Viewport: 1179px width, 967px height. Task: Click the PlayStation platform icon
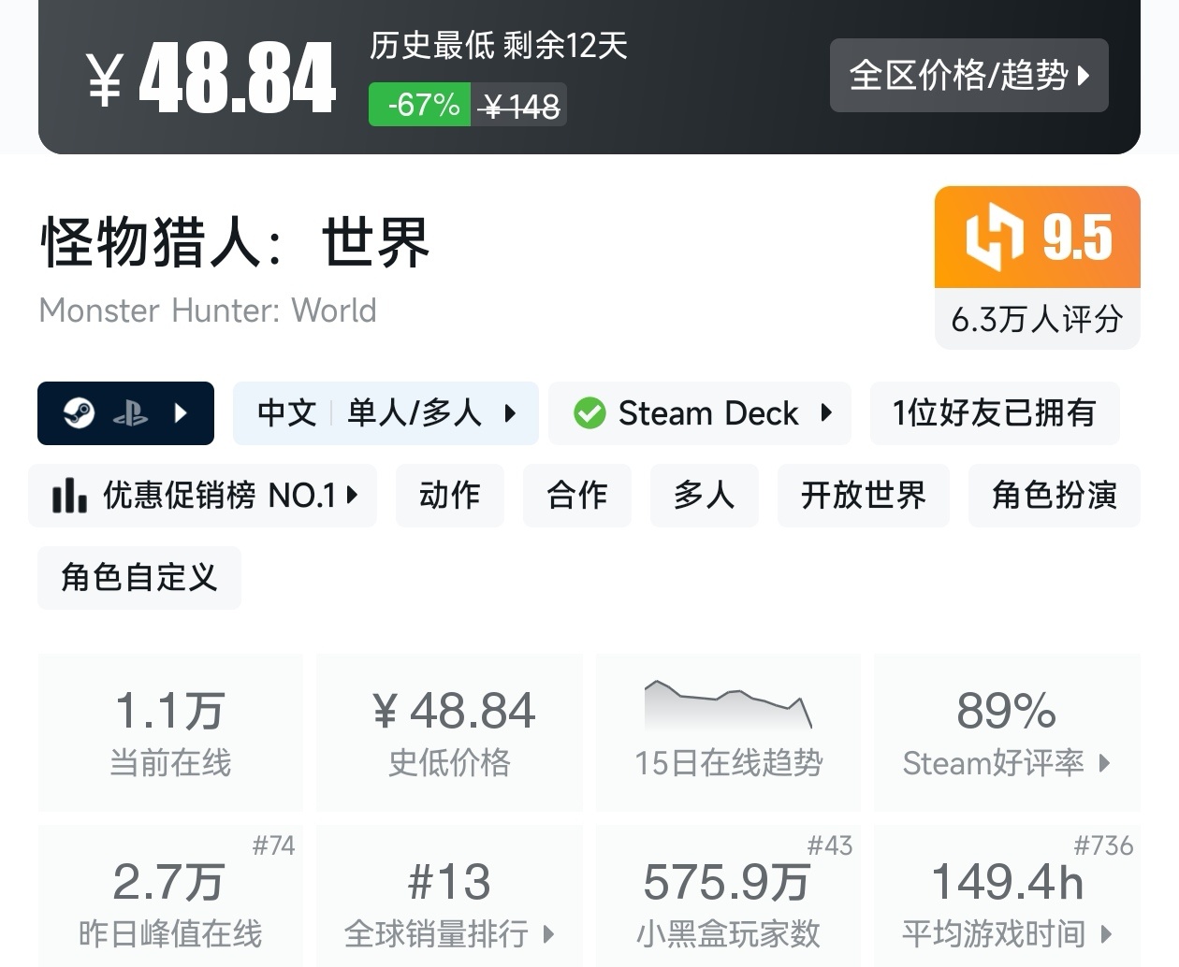click(x=130, y=413)
